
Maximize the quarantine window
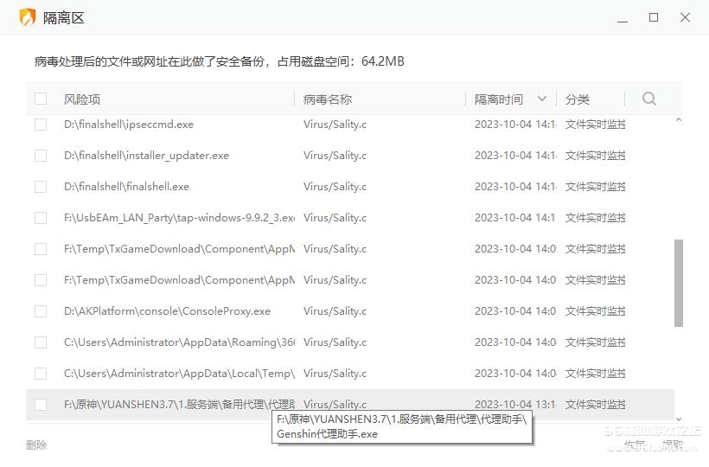click(654, 17)
